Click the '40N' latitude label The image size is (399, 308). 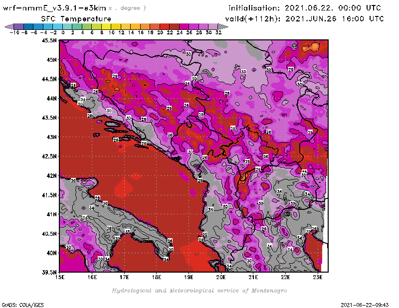(x=51, y=253)
